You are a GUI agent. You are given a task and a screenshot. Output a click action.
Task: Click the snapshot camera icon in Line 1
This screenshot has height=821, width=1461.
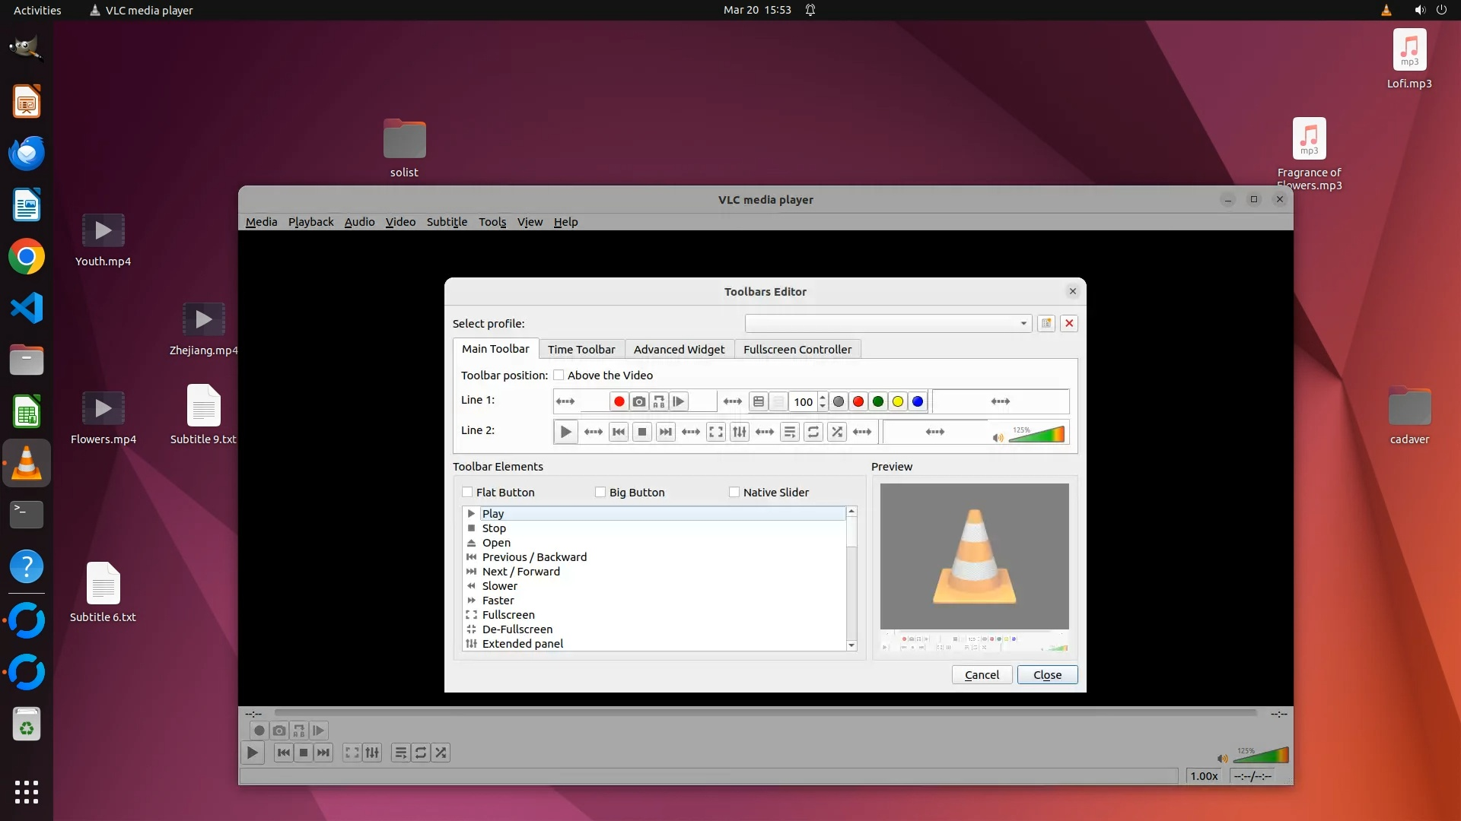tap(639, 401)
